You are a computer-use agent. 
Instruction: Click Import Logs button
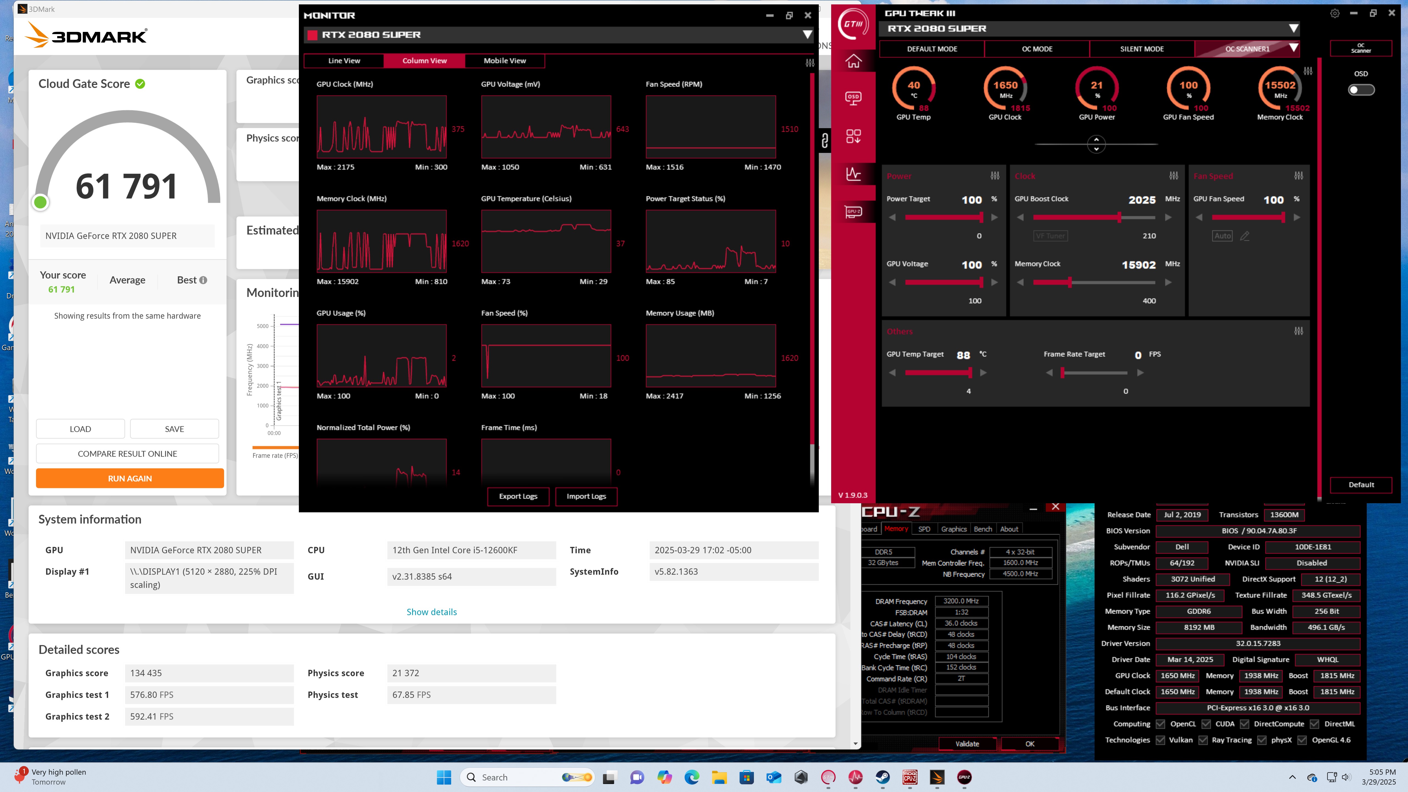click(586, 496)
